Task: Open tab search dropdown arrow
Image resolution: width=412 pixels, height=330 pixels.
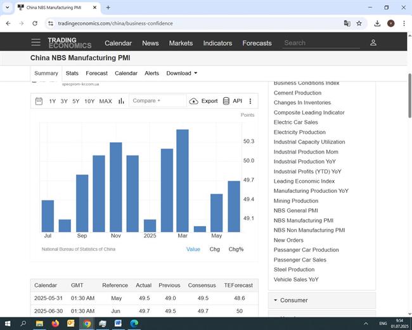Action: [8, 8]
